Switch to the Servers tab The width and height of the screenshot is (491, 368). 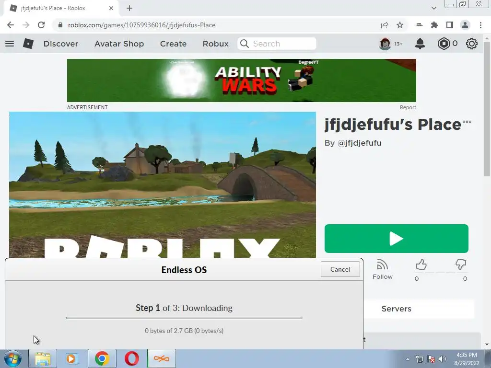click(x=396, y=309)
